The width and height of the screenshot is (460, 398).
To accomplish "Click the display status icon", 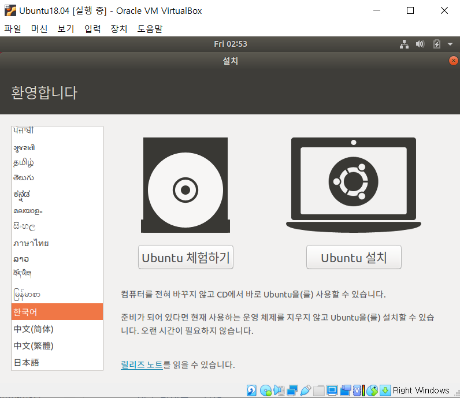I will click(332, 390).
